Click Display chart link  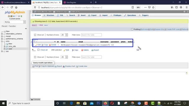click(69, 66)
